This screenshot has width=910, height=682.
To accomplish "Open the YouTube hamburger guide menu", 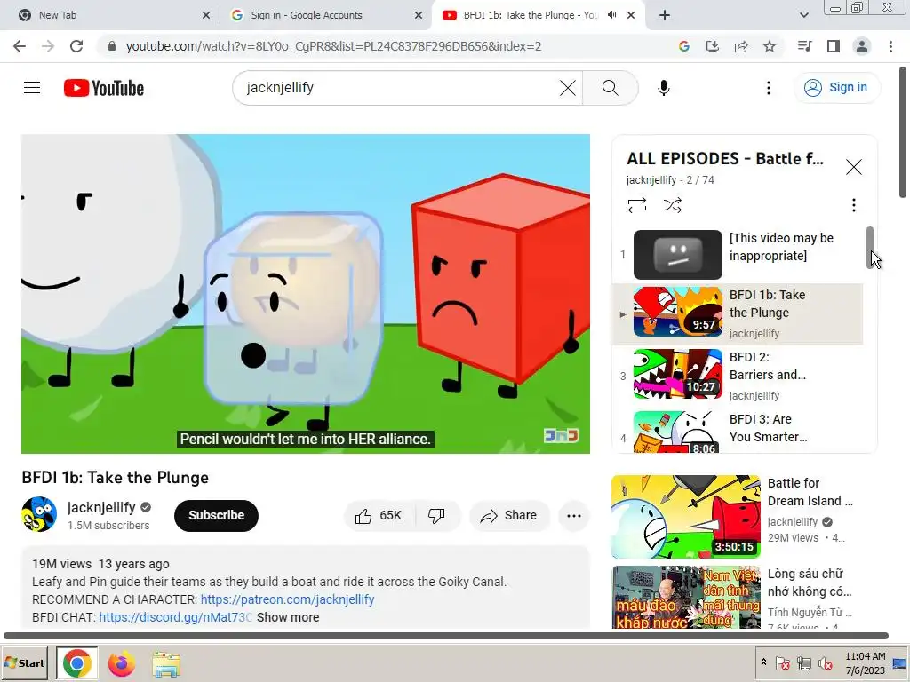I will point(32,88).
